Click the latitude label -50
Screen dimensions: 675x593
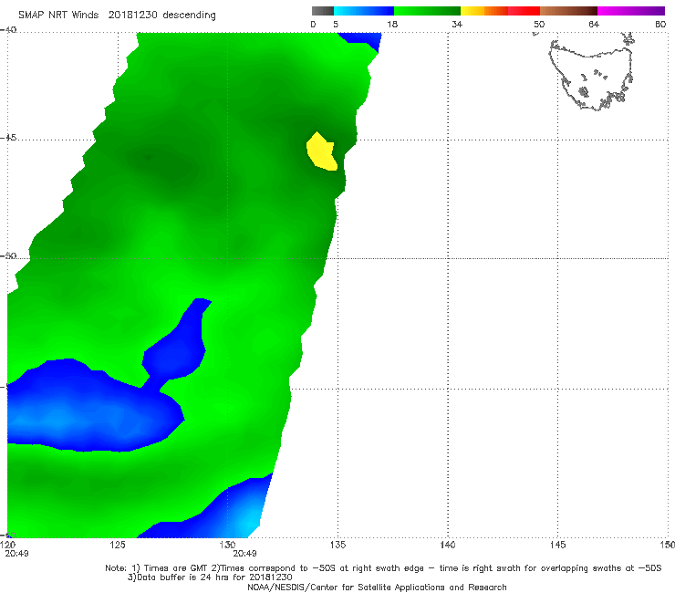click(x=8, y=256)
